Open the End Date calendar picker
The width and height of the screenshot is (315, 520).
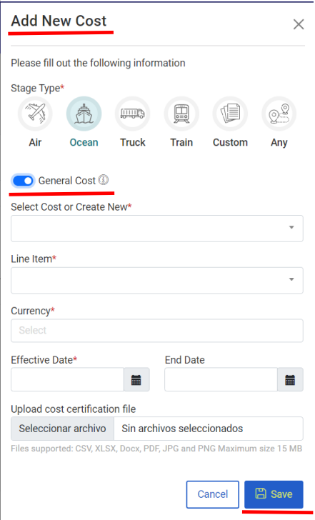290,379
